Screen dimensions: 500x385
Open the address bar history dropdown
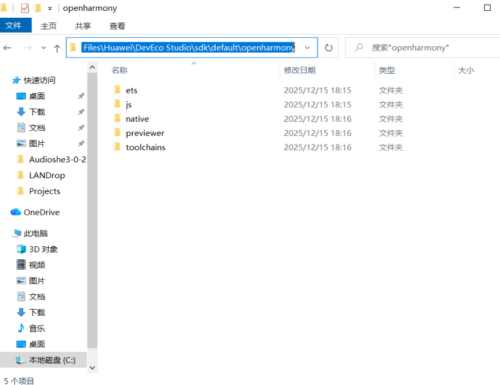coord(307,47)
